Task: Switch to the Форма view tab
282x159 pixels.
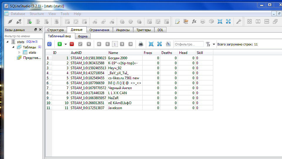Action: [x=83, y=36]
